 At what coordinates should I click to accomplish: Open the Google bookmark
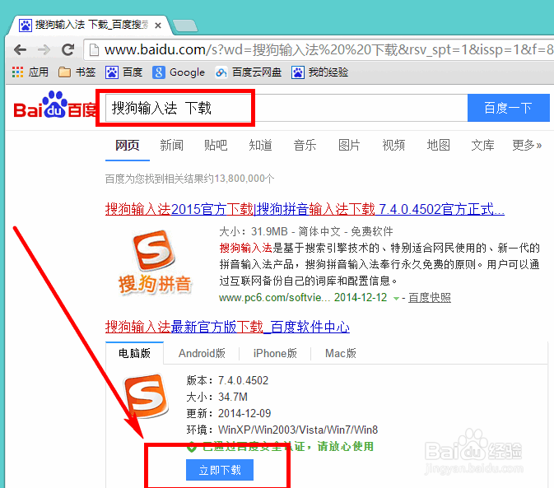[179, 72]
